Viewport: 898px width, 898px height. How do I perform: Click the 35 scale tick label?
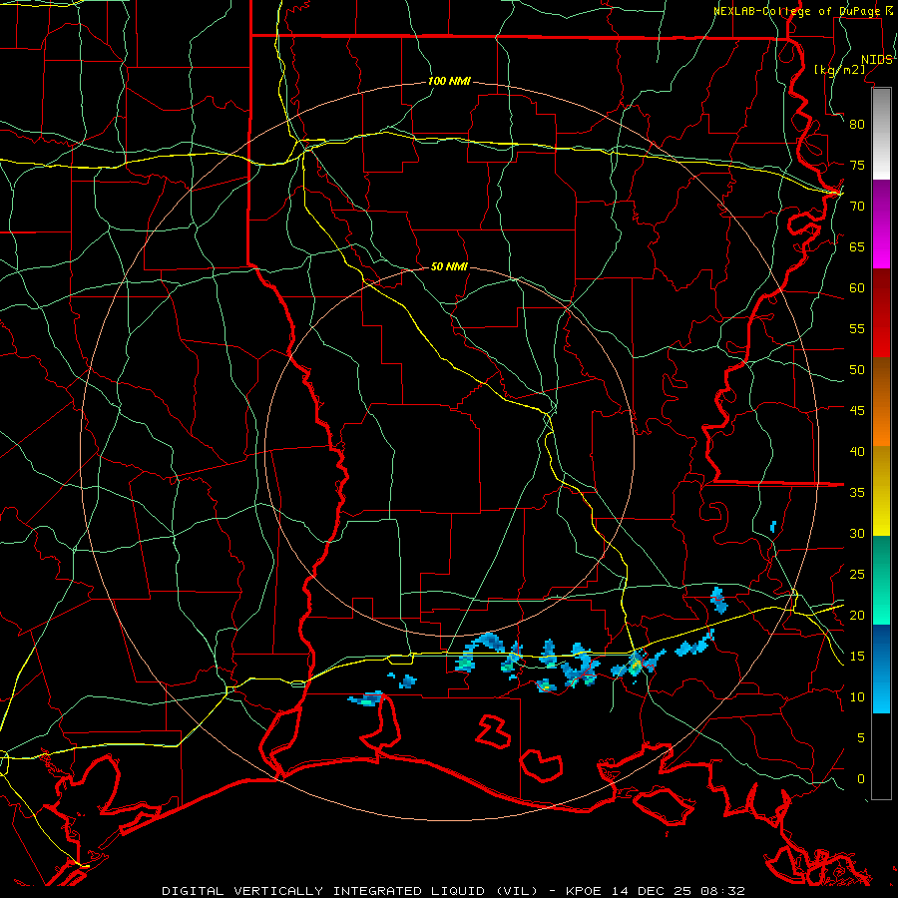click(857, 493)
